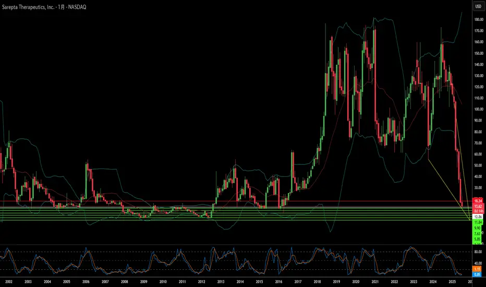
Task: Click the 8d 14h countdown label
Action: point(478,211)
